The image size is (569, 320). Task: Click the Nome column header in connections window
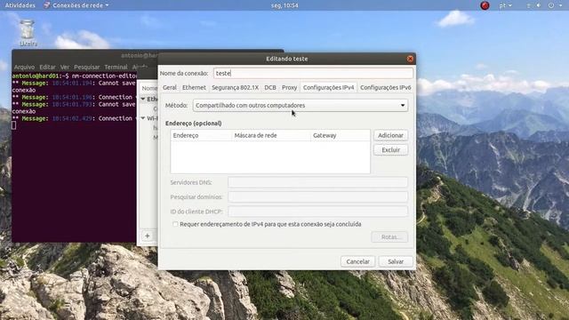tap(148, 88)
